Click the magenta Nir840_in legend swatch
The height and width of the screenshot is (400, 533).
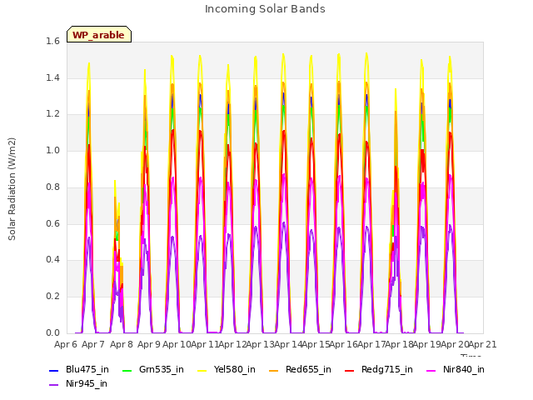click(431, 370)
